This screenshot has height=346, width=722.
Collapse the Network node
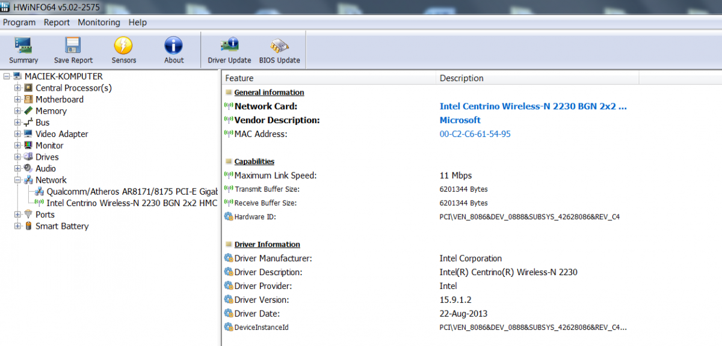pyautogui.click(x=17, y=180)
